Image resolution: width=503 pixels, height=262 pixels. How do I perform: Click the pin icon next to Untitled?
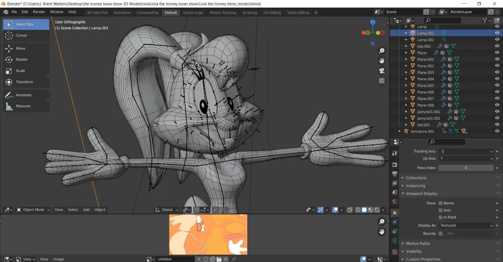pos(234,259)
